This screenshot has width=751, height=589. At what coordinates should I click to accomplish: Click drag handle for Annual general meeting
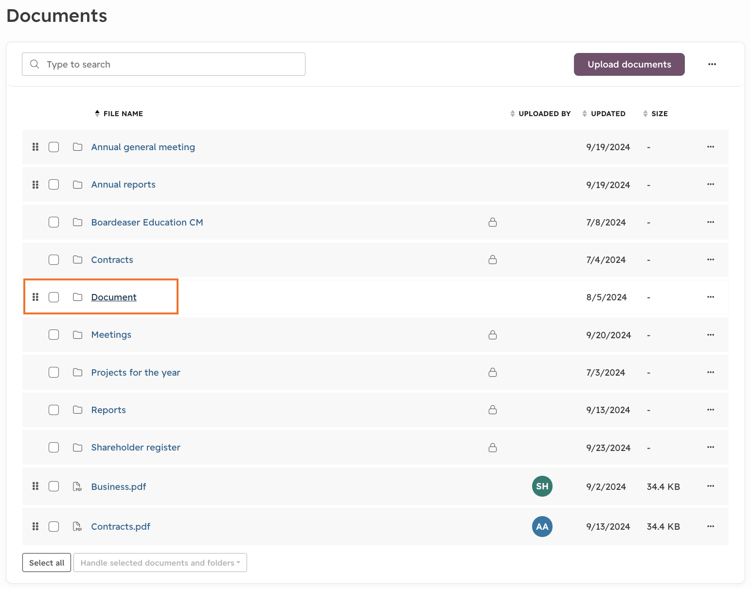[x=36, y=147]
